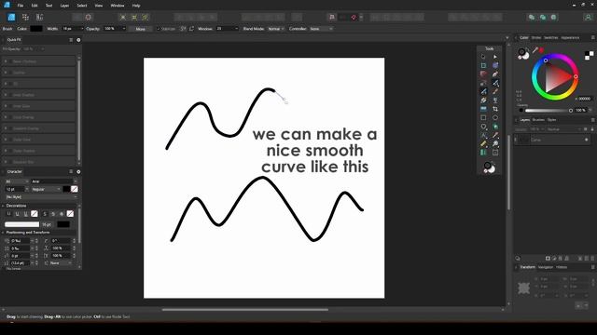The width and height of the screenshot is (597, 335).
Task: Select the Zoom magnifier tool
Action: pos(495,144)
